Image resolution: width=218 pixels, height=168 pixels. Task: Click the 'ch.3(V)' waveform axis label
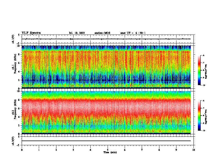tap(13, 141)
